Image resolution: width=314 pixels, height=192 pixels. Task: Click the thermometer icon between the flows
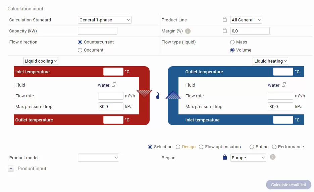(x=158, y=96)
